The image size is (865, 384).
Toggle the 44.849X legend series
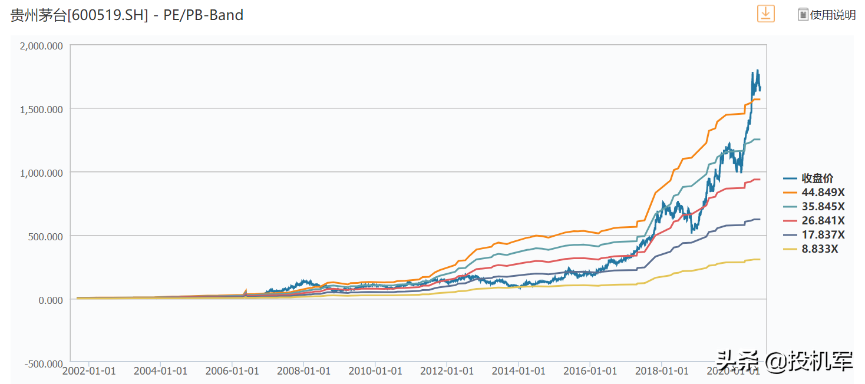point(814,193)
